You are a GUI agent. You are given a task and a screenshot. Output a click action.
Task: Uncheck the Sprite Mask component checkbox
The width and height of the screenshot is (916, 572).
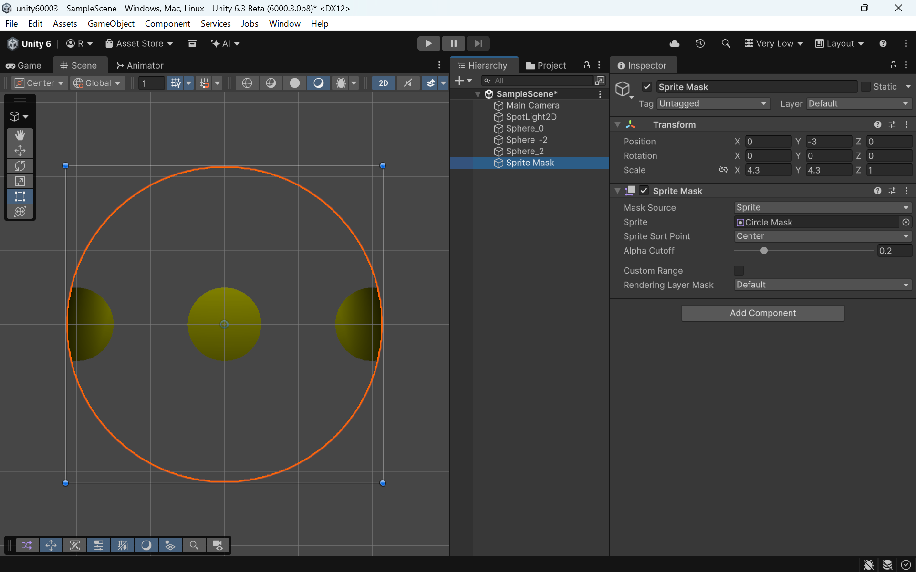644,191
